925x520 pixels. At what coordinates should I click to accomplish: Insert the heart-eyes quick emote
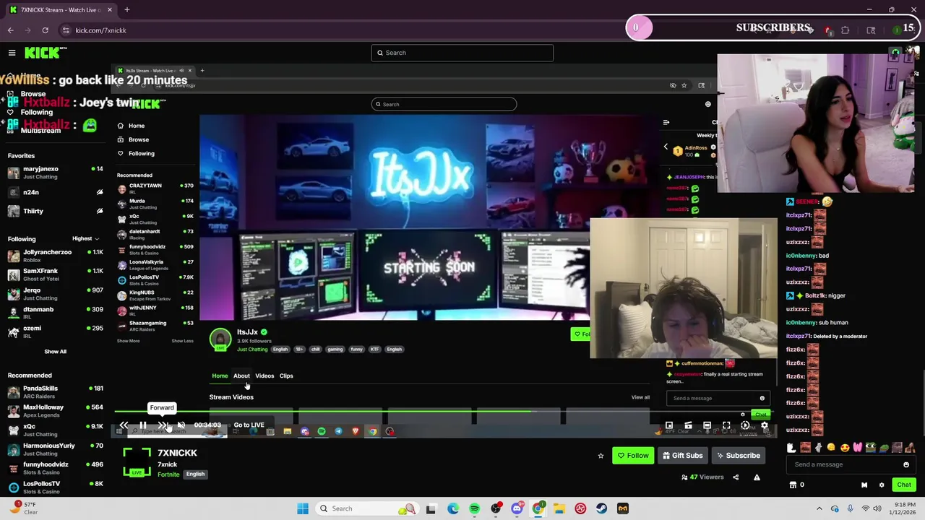pos(844,448)
